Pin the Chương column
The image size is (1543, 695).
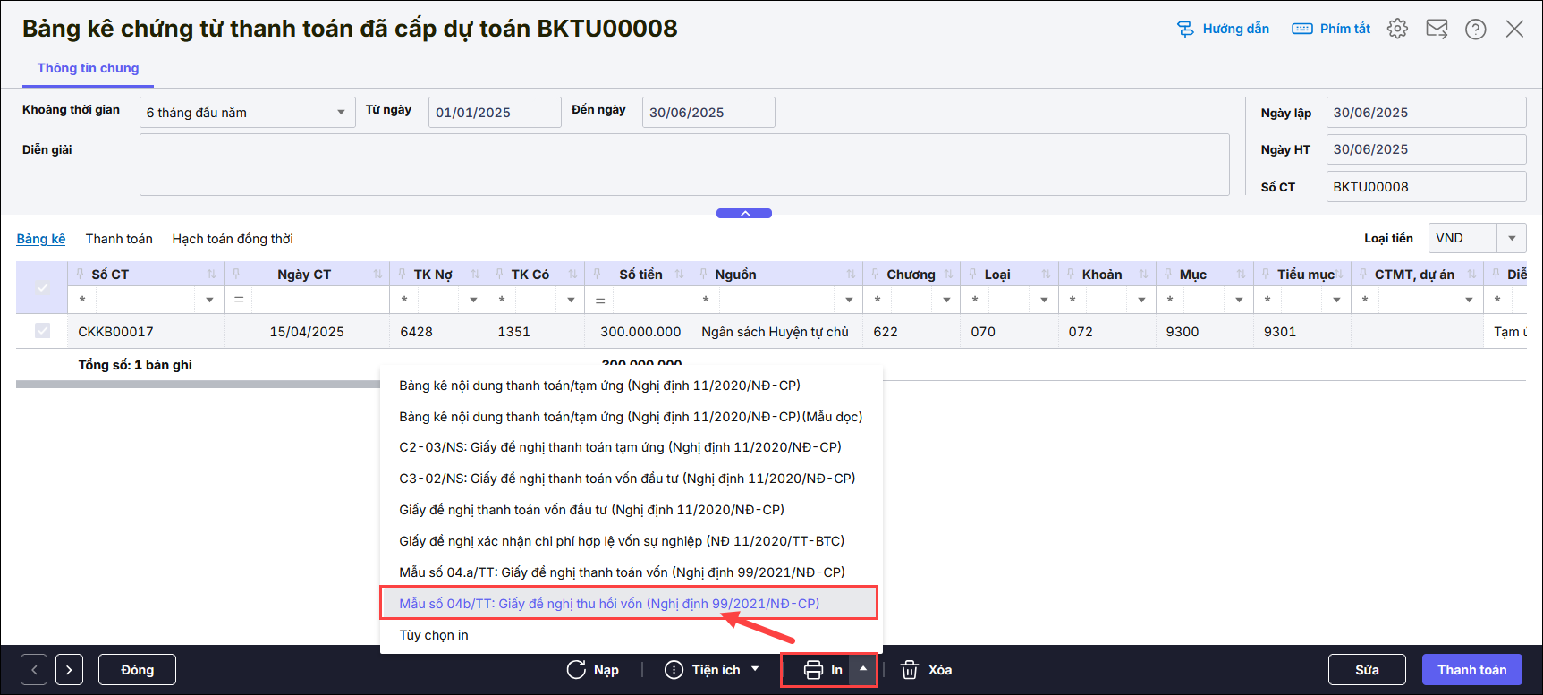click(876, 274)
